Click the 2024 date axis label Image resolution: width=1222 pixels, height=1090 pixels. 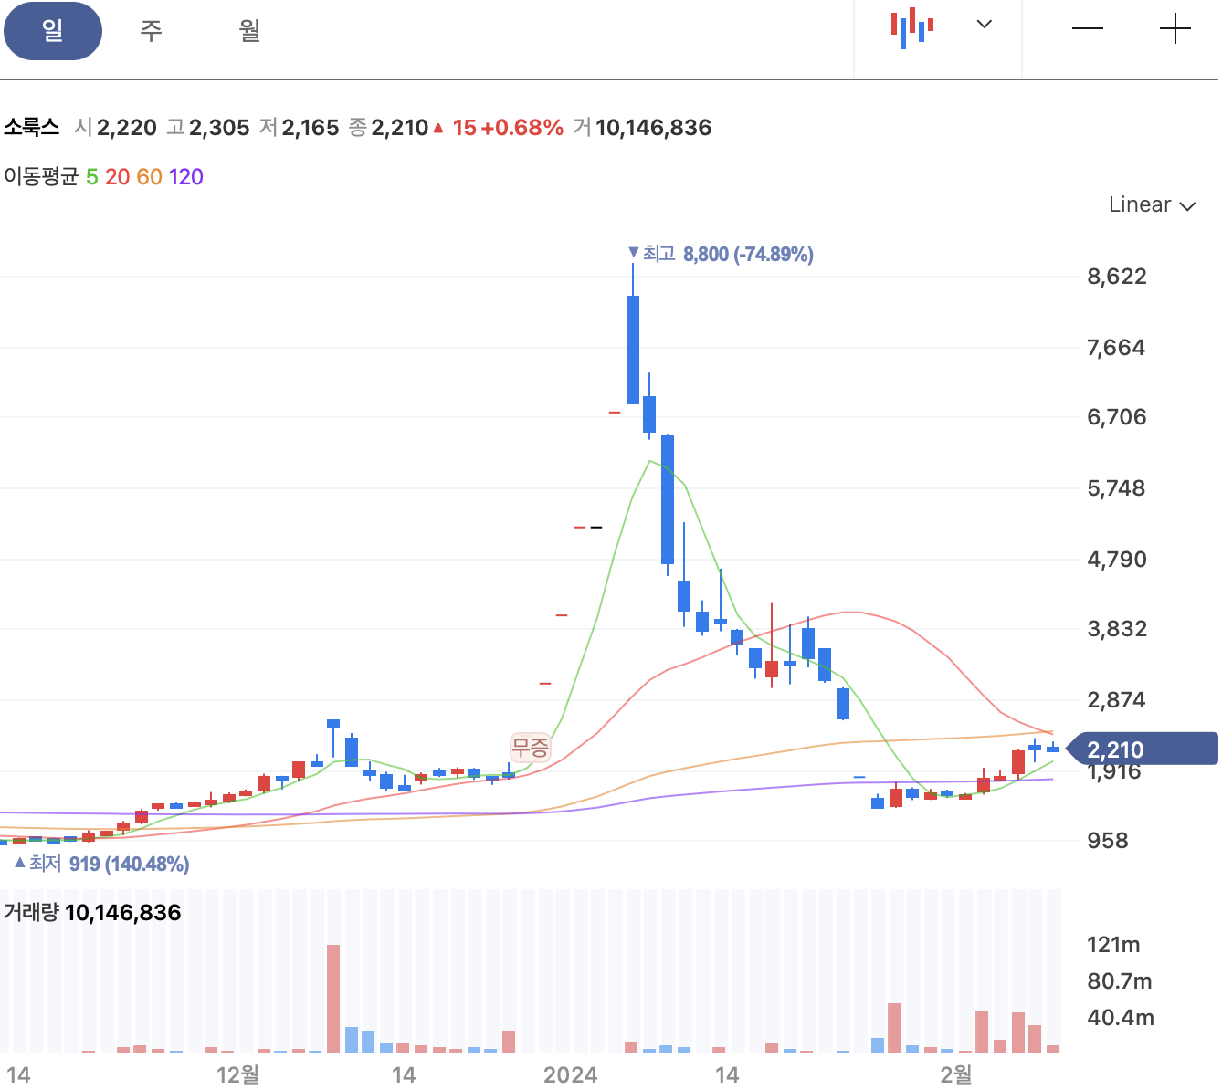tap(570, 1075)
